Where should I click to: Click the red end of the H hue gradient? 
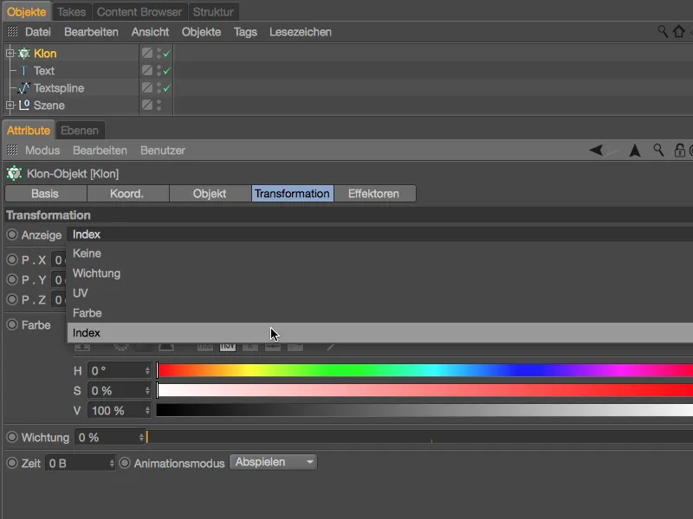tap(165, 370)
